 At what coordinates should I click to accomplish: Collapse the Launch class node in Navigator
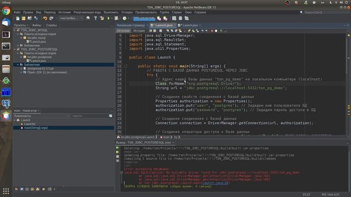click(15, 120)
